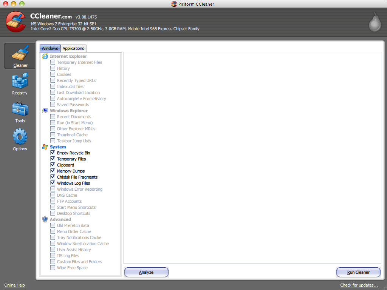387x290 pixels.
Task: Open the Options gear icon
Action: (x=20, y=136)
